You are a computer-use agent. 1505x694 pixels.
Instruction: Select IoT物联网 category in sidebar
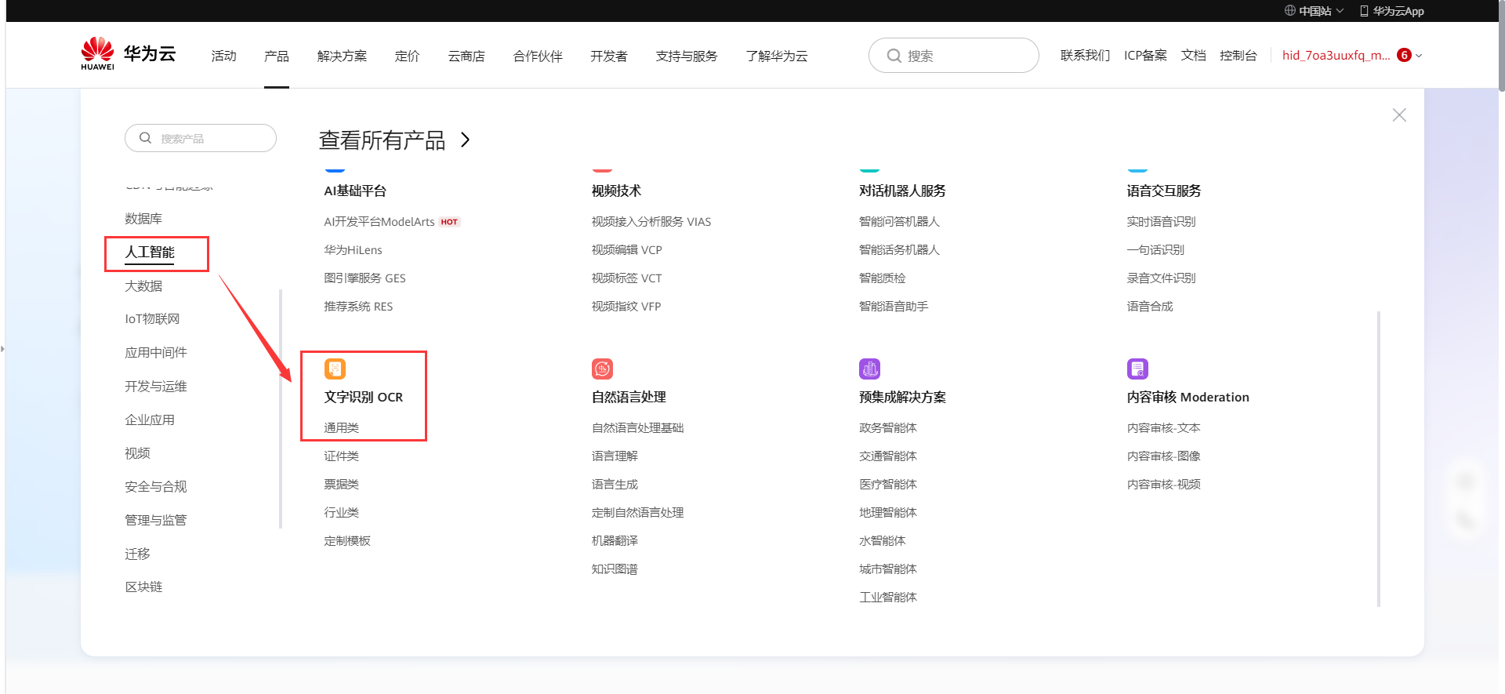(x=152, y=318)
